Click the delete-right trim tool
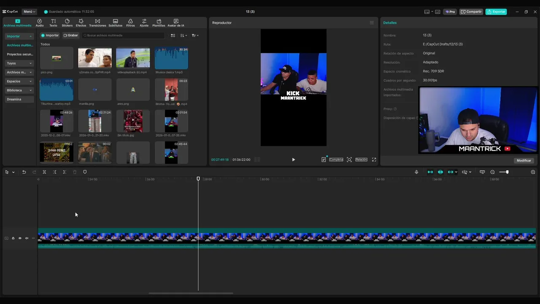This screenshot has height=304, width=540. click(x=64, y=172)
